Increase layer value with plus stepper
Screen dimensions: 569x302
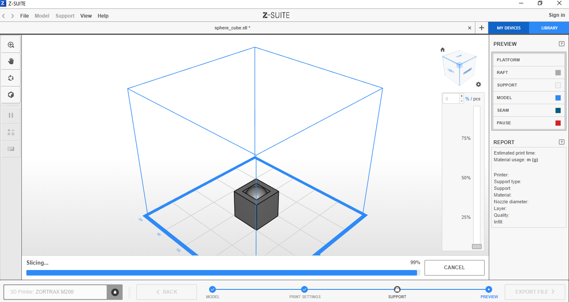462,97
